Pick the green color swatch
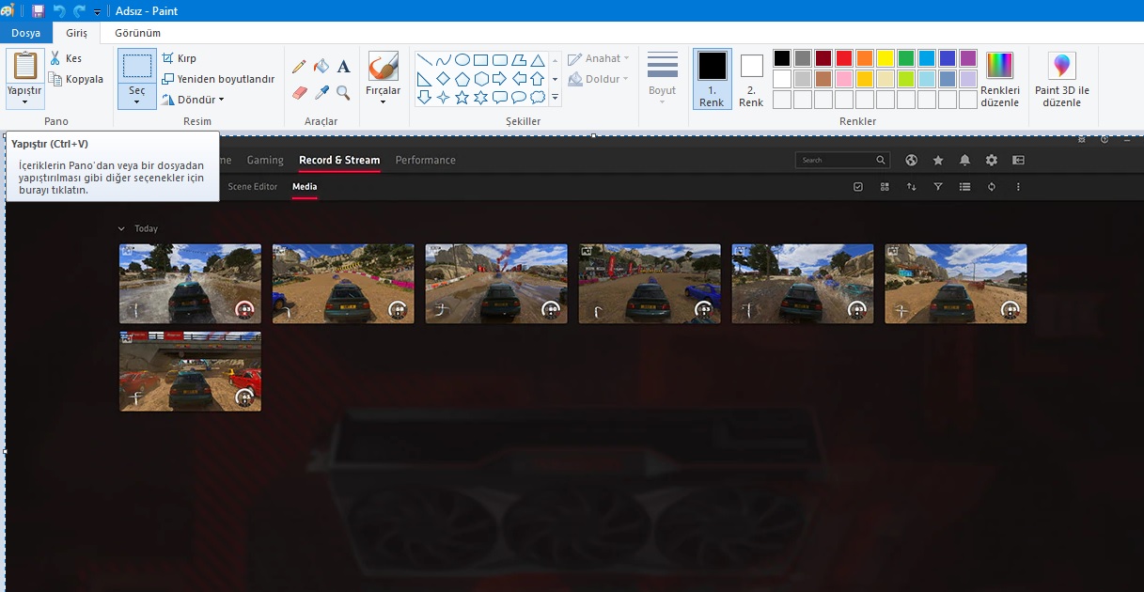Screen dimensions: 1144x592 point(906,58)
